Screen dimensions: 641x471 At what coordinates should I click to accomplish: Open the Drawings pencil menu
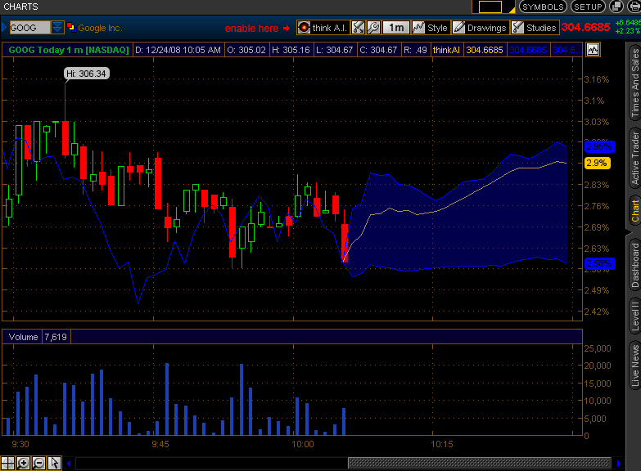tap(480, 28)
